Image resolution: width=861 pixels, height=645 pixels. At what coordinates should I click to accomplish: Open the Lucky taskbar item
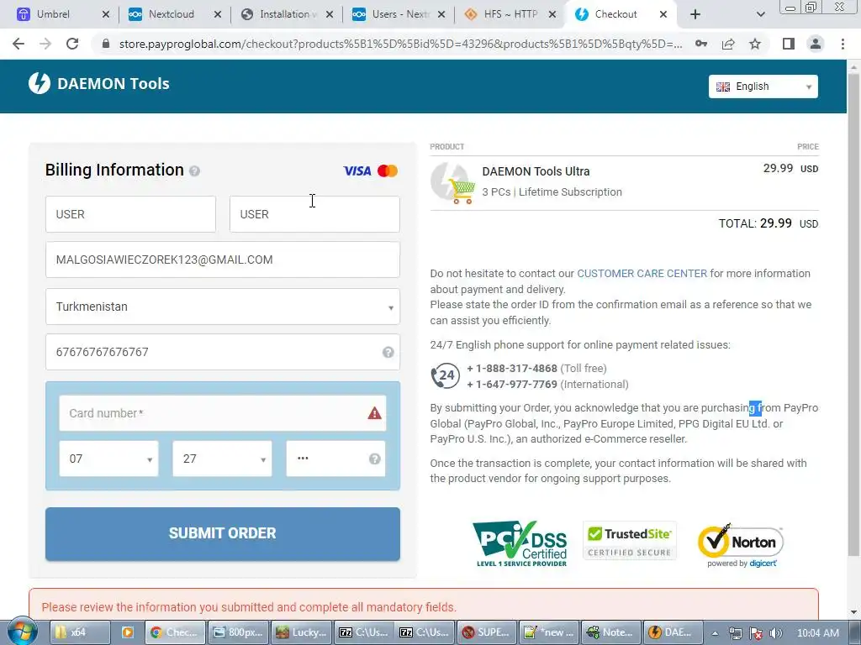tap(301, 632)
